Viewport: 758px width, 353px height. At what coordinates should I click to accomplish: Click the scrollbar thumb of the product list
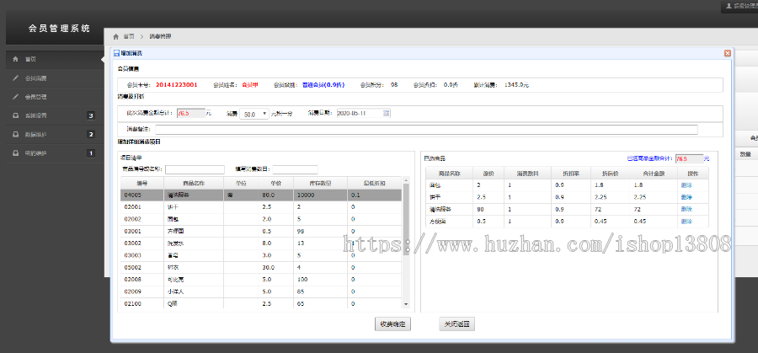pos(406,219)
